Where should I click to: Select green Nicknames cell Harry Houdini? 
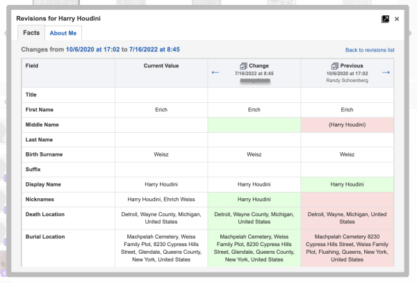pos(254,200)
